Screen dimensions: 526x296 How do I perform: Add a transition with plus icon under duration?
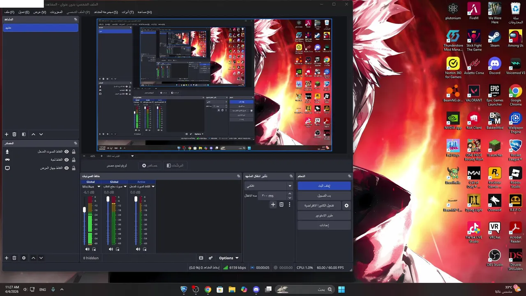pos(273,204)
